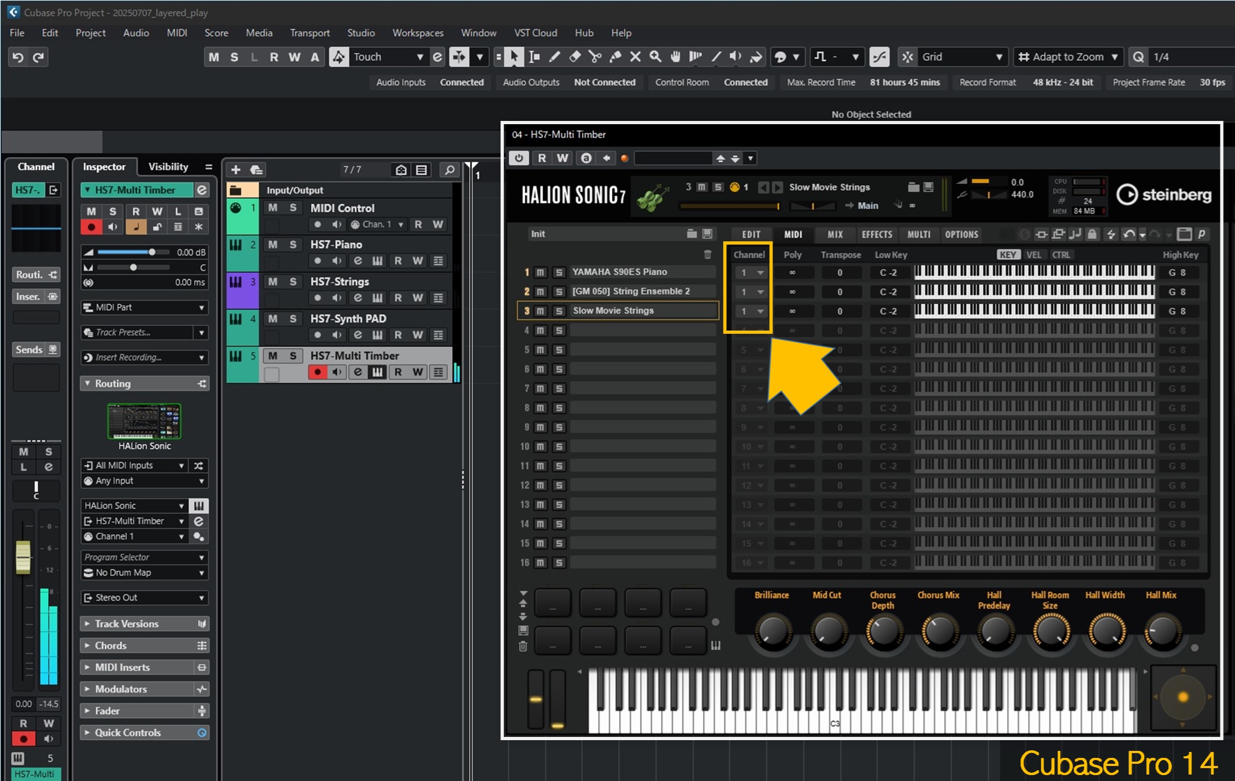Select the Draw pencil tool
The height and width of the screenshot is (781, 1235).
tap(554, 57)
